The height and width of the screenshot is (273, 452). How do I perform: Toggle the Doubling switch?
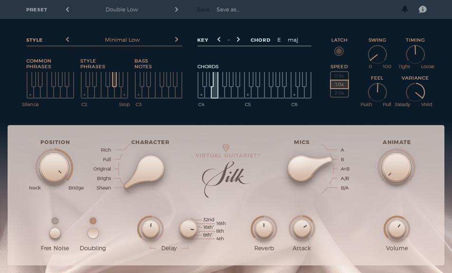[x=93, y=233]
